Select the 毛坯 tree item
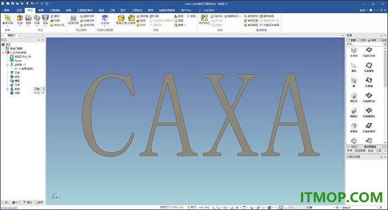388x210 pixels. pyautogui.click(x=15, y=77)
